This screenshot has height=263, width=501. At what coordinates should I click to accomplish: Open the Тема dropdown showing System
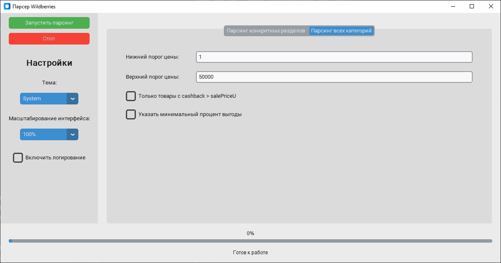(49, 99)
